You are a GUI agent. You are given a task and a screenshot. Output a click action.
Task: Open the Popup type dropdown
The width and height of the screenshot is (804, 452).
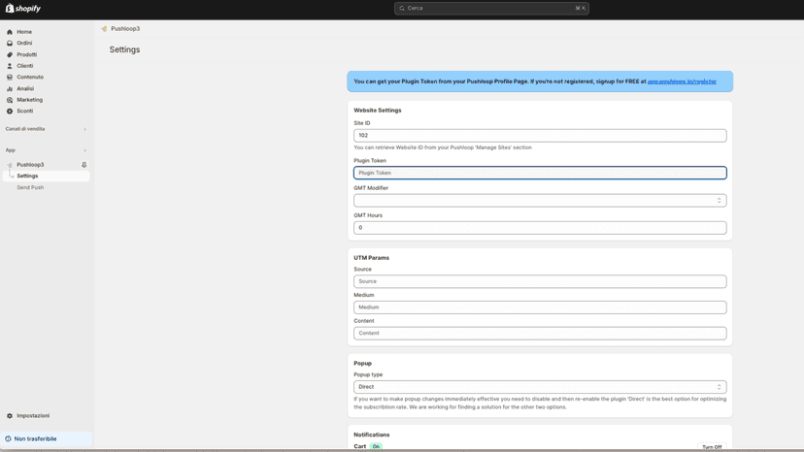tap(540, 387)
